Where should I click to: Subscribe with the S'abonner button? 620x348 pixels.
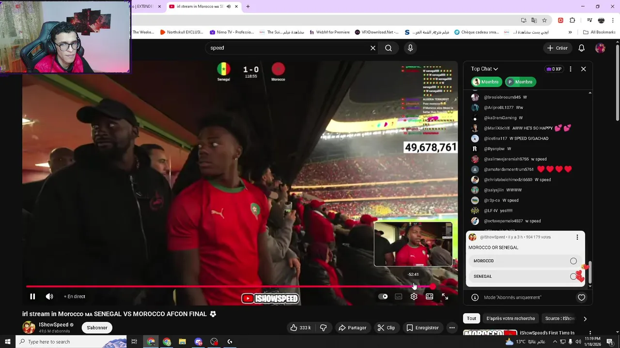[x=97, y=328]
